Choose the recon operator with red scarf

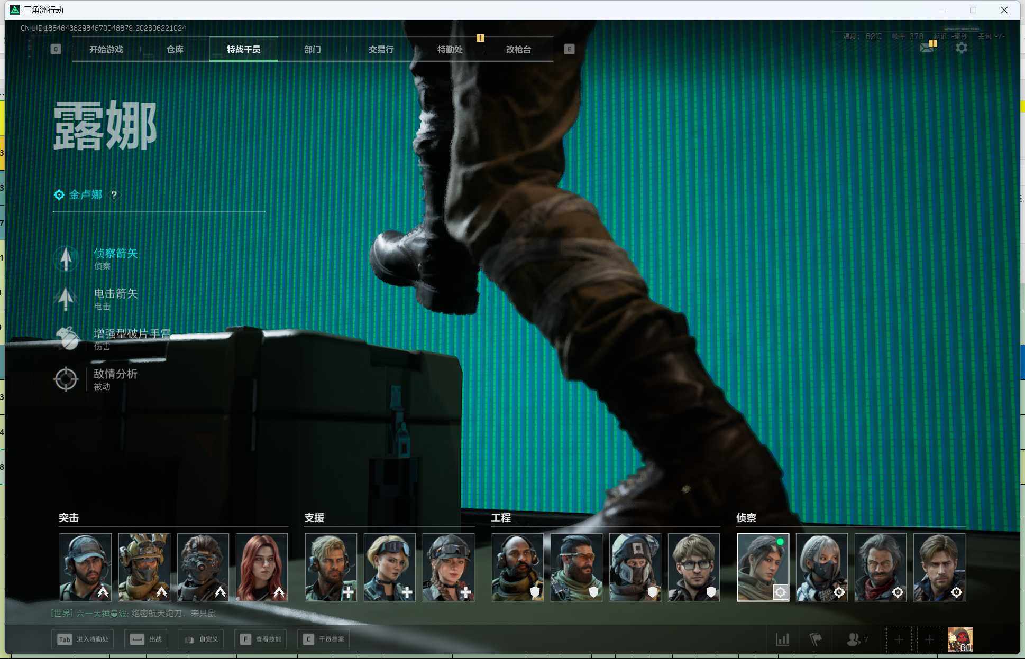point(881,567)
